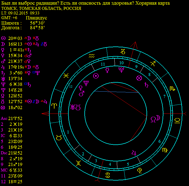The image size is (189, 186).
Task: Click the chart title starting "Был ли выброс радиации?"
Action: (86, 3)
